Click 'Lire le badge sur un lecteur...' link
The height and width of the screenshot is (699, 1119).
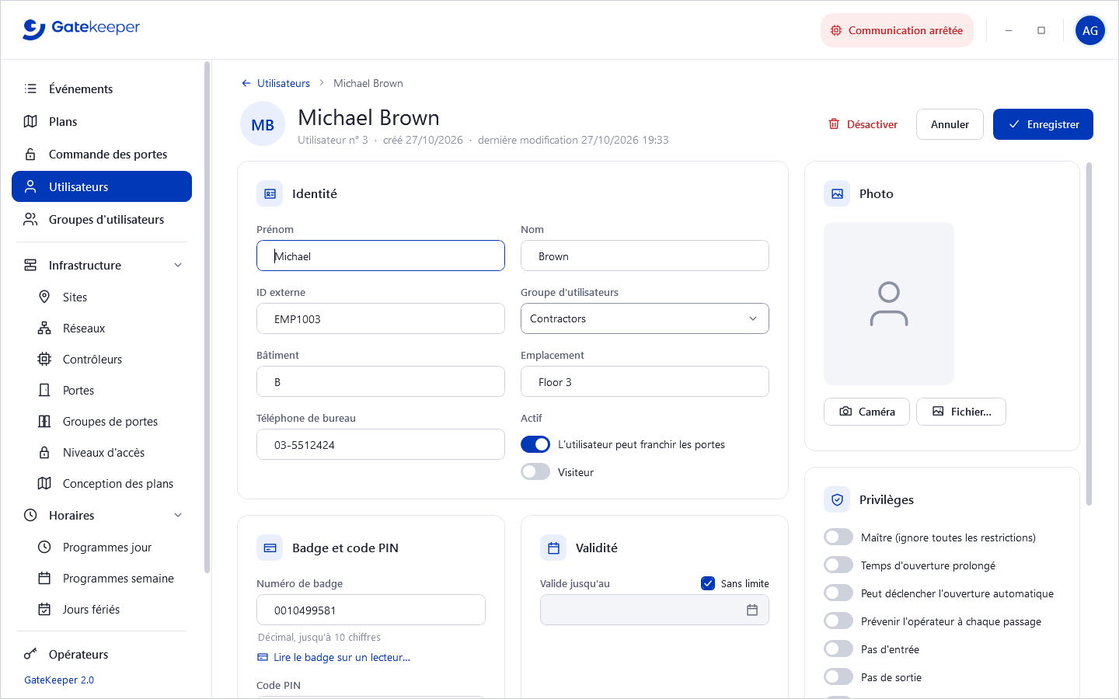click(334, 657)
